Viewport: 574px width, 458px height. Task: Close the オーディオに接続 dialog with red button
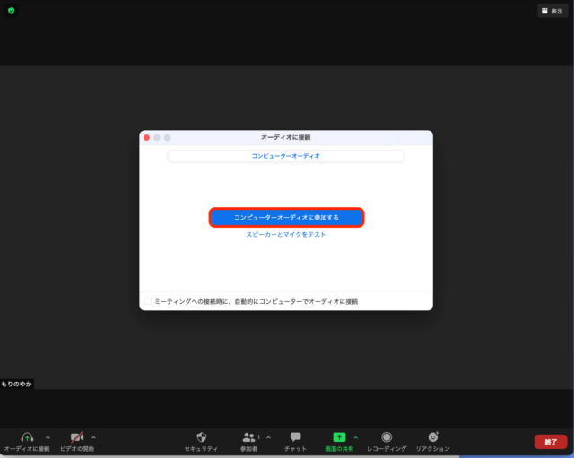146,137
